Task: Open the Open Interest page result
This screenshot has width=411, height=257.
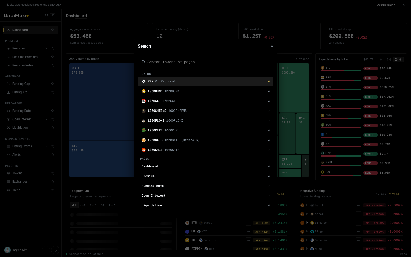Action: (206, 196)
